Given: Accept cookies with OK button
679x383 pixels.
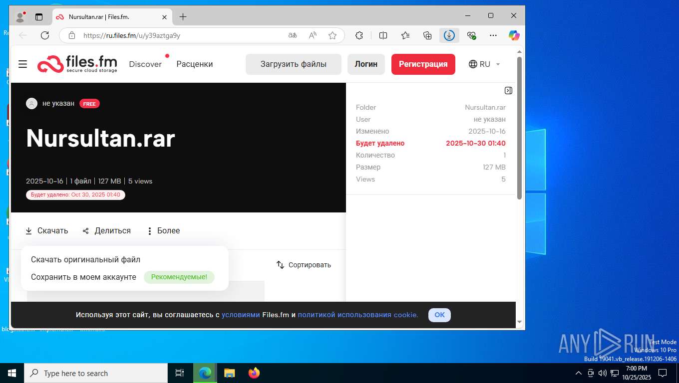Looking at the screenshot, I should (x=439, y=315).
